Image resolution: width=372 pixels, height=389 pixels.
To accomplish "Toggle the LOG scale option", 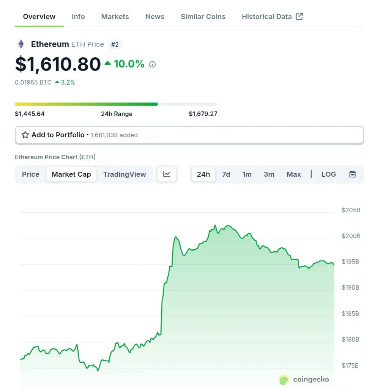I will pyautogui.click(x=329, y=174).
